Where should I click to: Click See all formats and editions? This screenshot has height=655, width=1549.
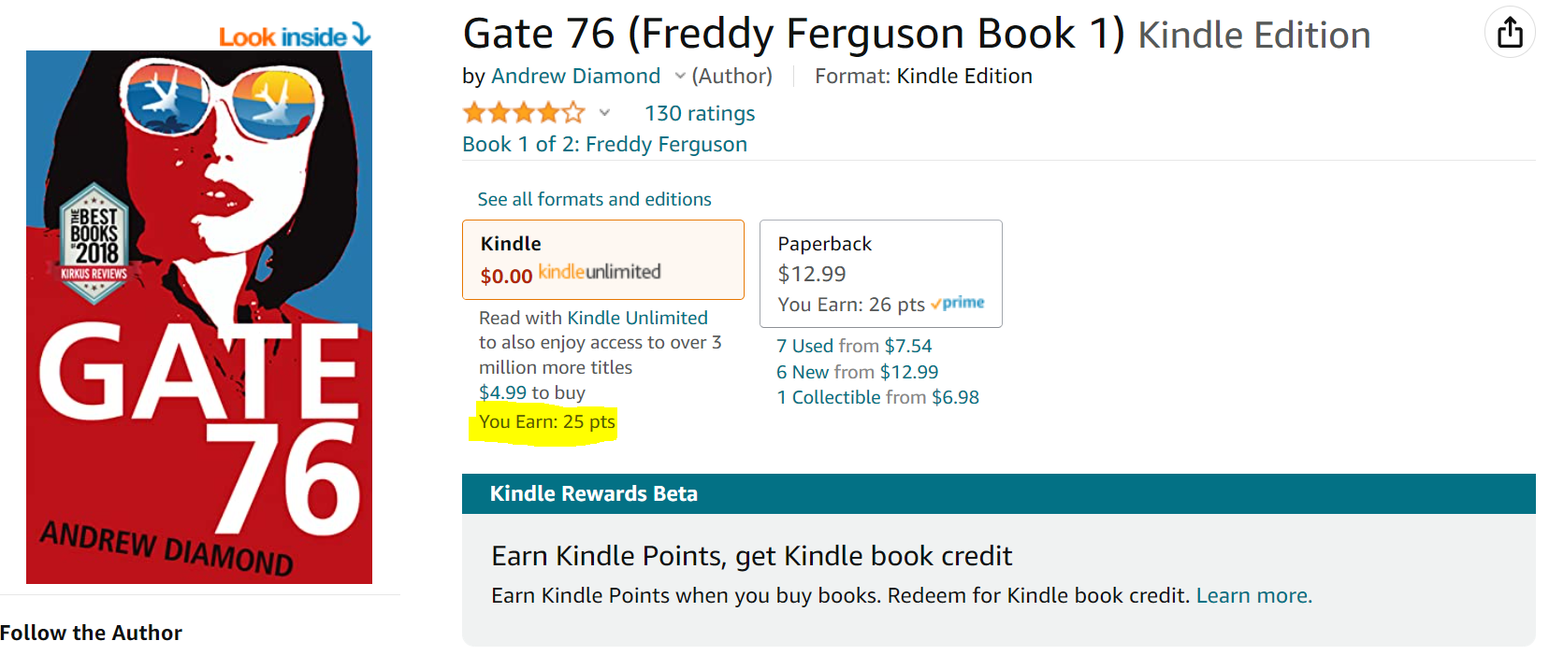594,199
